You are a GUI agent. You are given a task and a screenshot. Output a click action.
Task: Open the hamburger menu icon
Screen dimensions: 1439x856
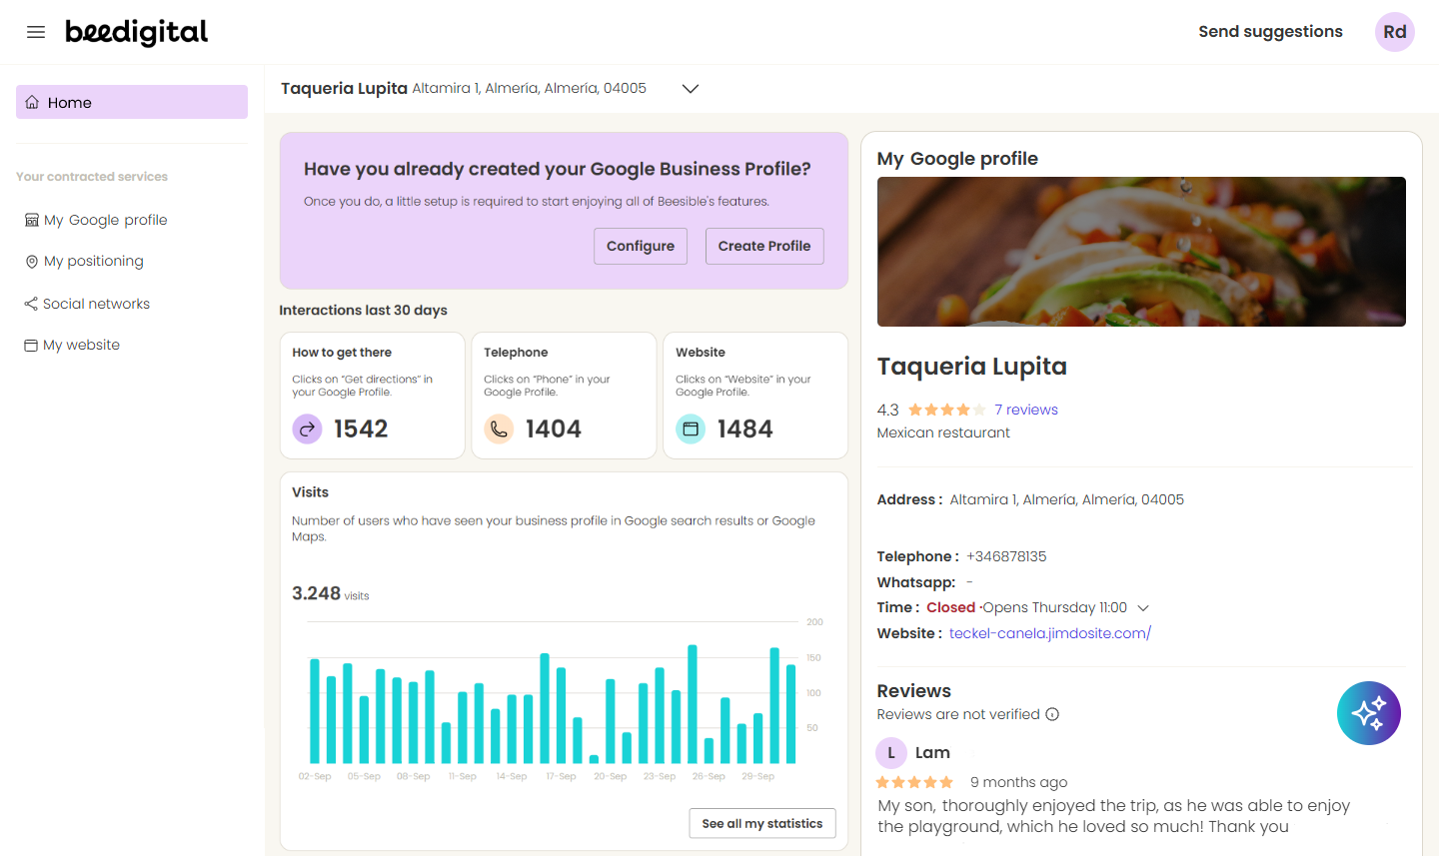(36, 32)
